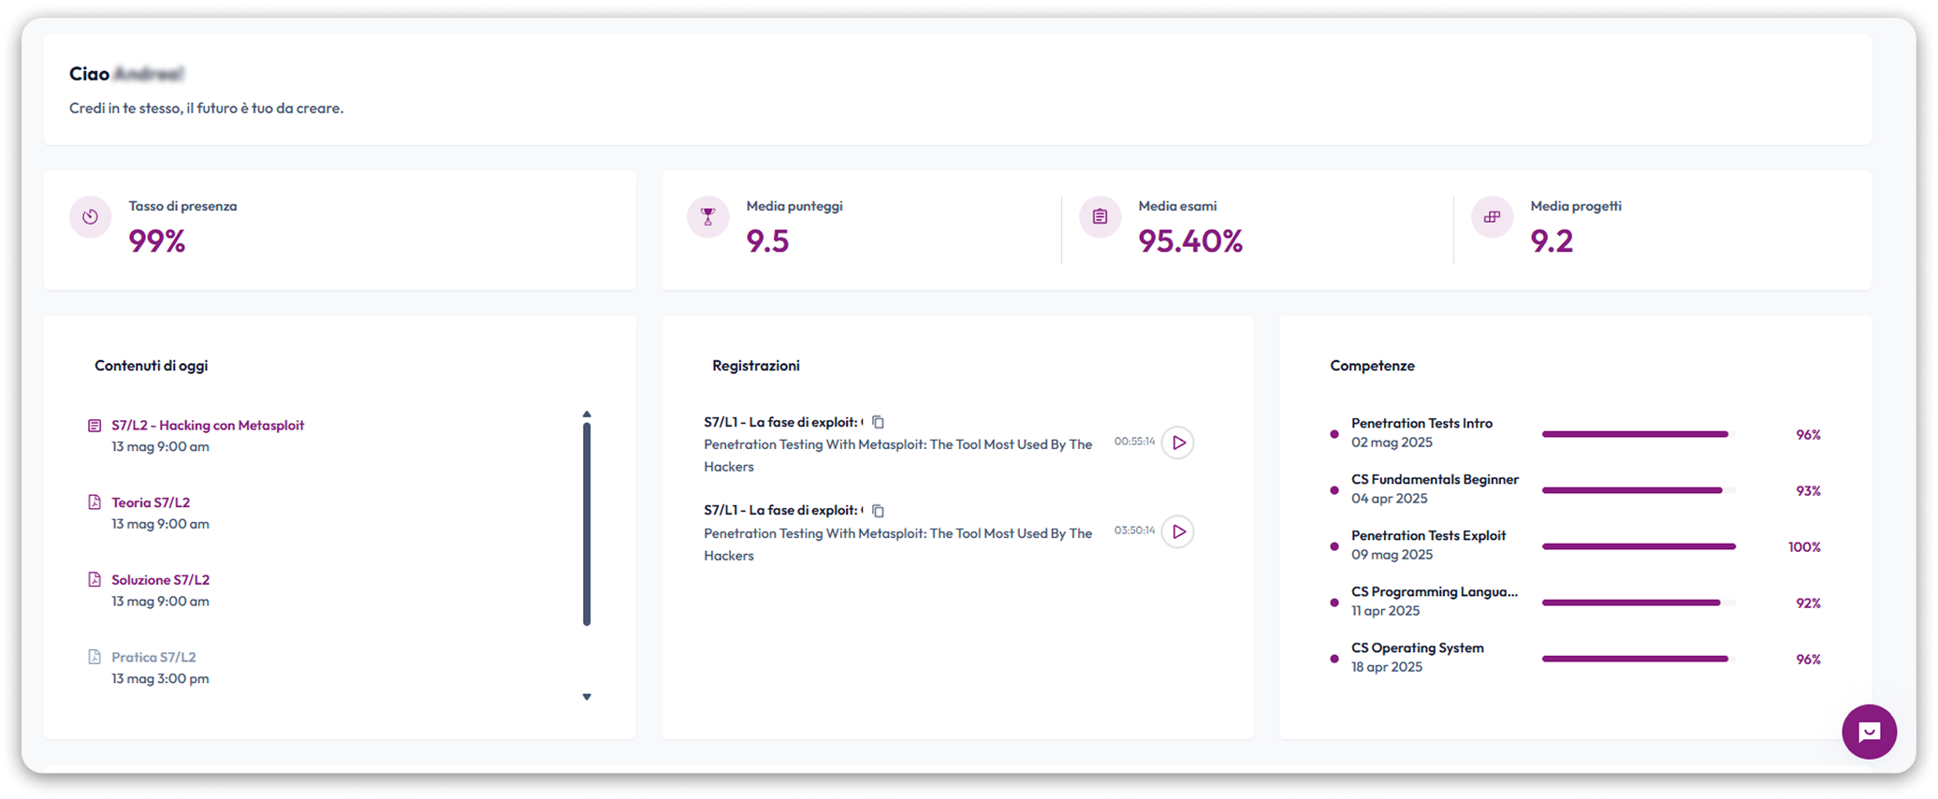Click the Contenuti di oggi scrollbar thumb
1938x799 pixels.
(587, 524)
